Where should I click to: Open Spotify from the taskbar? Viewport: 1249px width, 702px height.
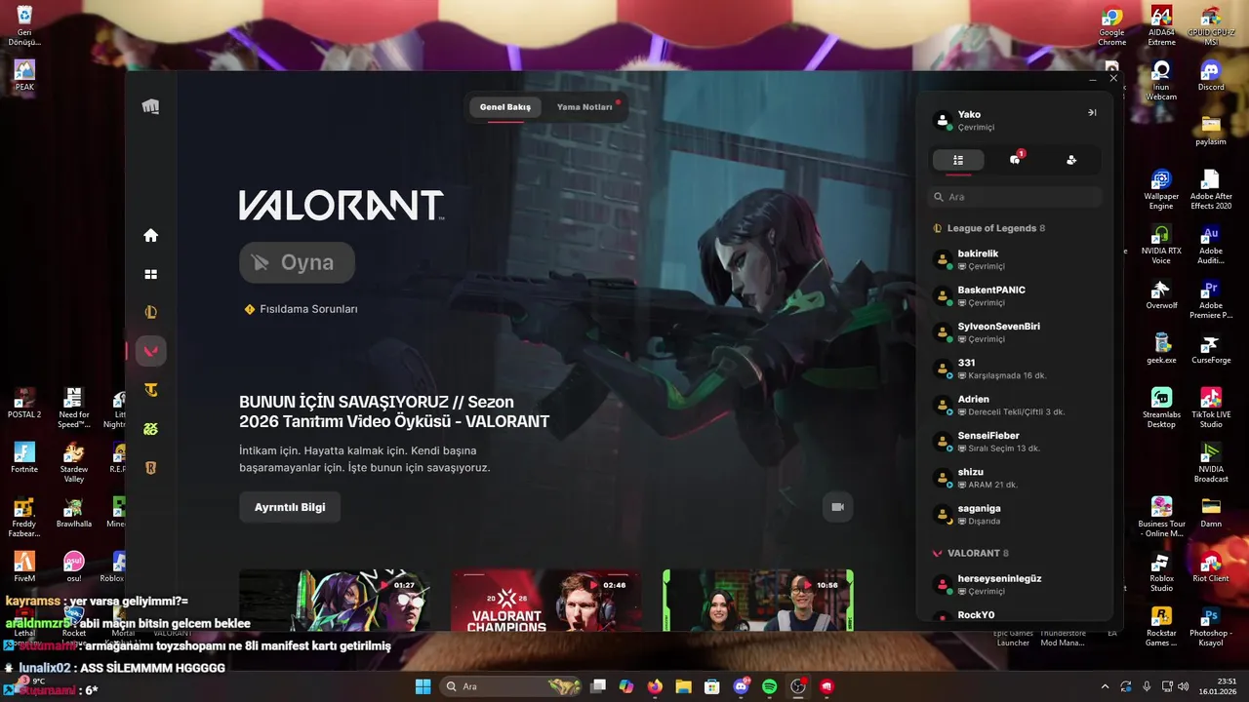tap(769, 686)
